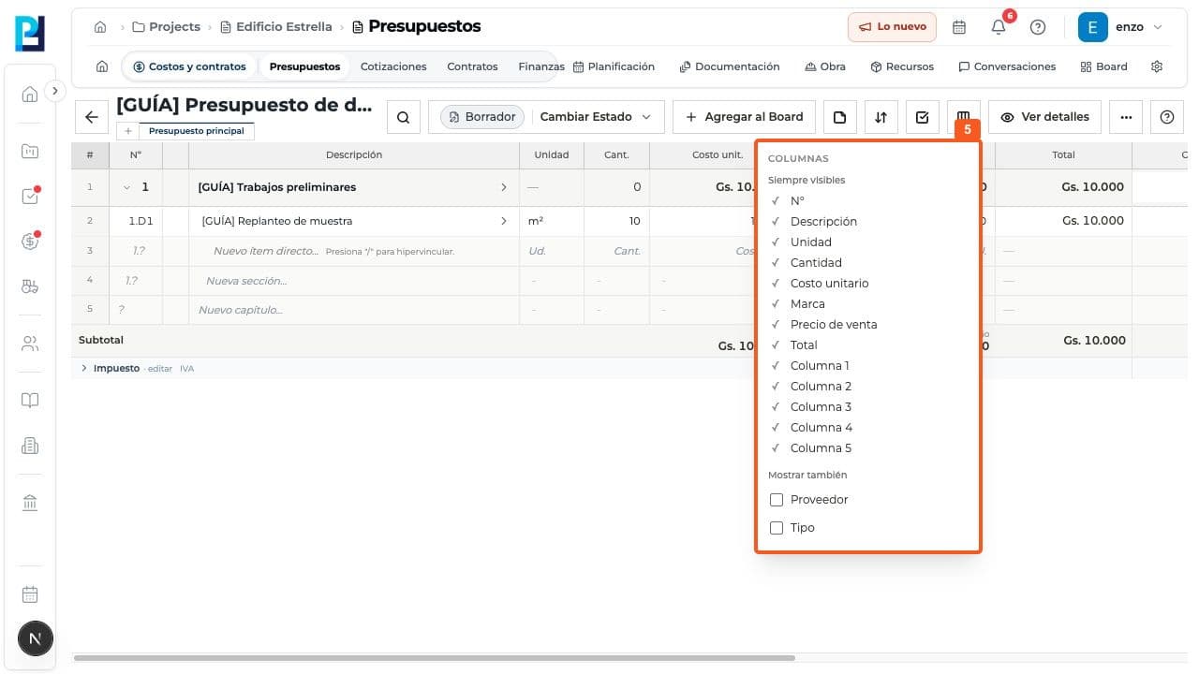The image size is (1199, 674).
Task: Click the Plenum logo in the corner
Action: [x=30, y=33]
